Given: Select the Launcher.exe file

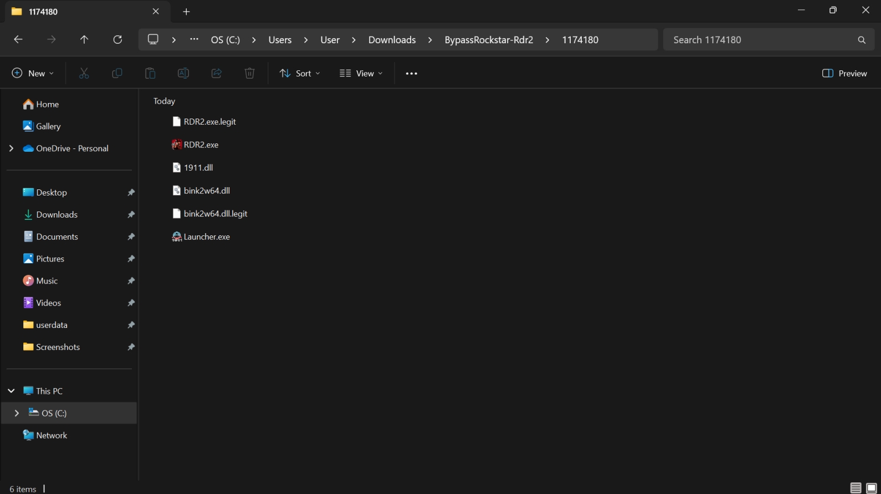Looking at the screenshot, I should pos(201,236).
